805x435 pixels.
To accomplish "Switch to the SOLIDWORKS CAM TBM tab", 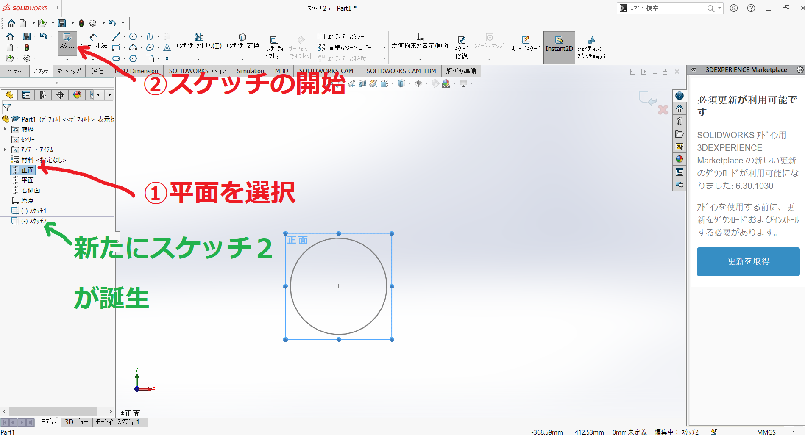I will coord(401,71).
